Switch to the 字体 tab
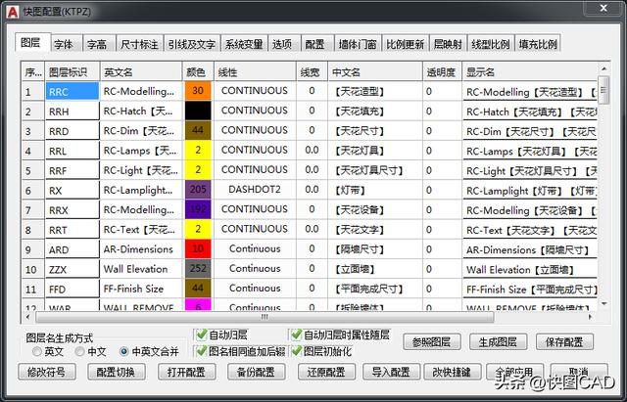Image resolution: width=627 pixels, height=402 pixels. pos(67,44)
